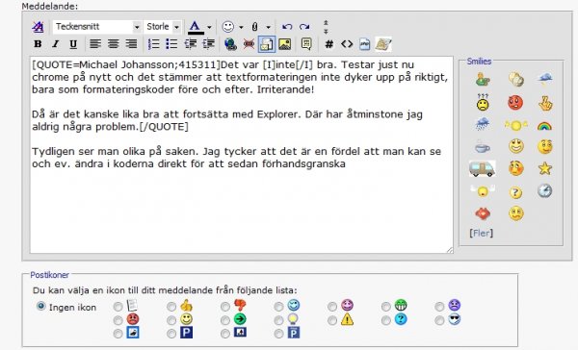Click inside the message text area
The image size is (578, 350).
pyautogui.click(x=242, y=155)
